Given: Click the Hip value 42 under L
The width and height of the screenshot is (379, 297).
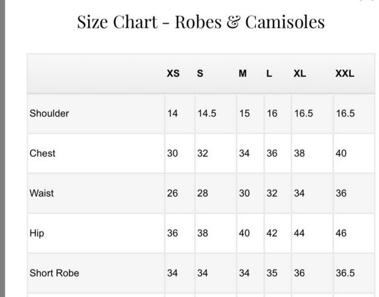Looking at the screenshot, I should (271, 233).
